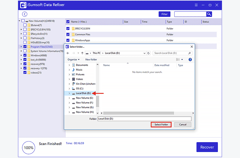
Task: Collapse New Volume(H:) root tree node
Action: pyautogui.click(x=19, y=21)
